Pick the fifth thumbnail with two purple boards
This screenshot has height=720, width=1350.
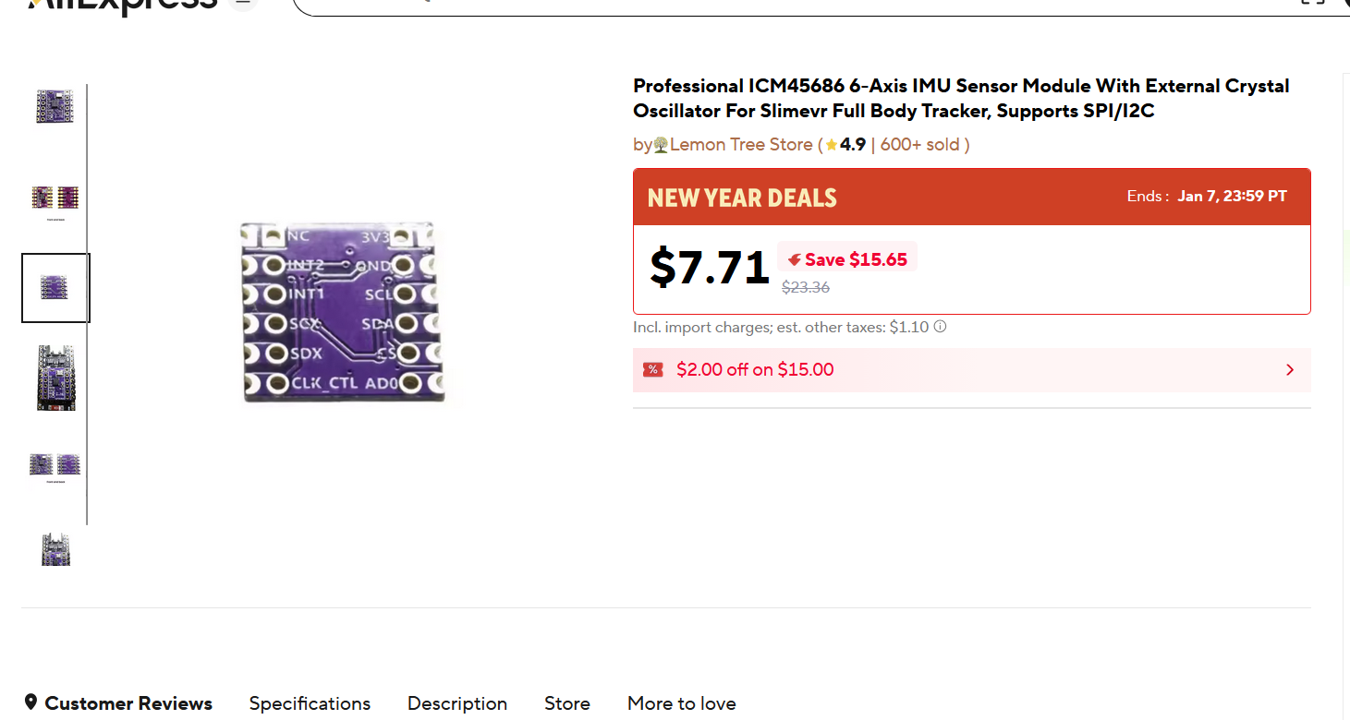55,464
